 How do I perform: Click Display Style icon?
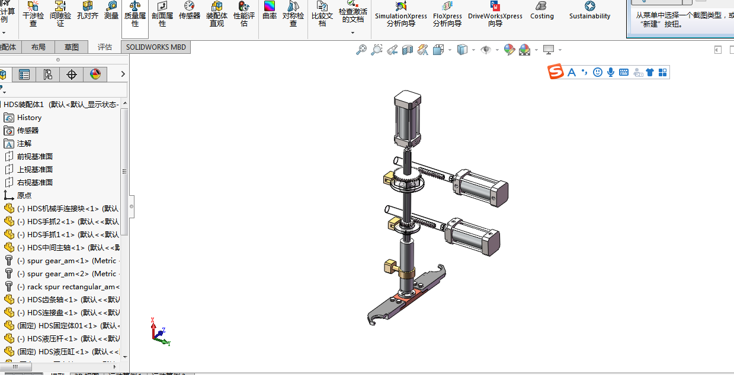[462, 50]
